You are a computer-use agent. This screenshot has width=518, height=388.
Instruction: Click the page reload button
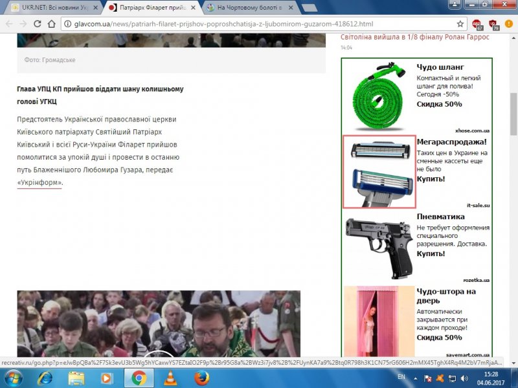pos(38,24)
